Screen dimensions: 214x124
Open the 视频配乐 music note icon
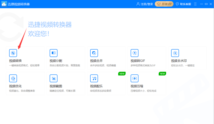[x=94, y=78]
